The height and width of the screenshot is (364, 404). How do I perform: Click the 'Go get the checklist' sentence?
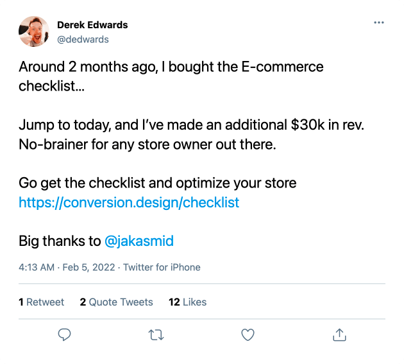pyautogui.click(x=157, y=183)
